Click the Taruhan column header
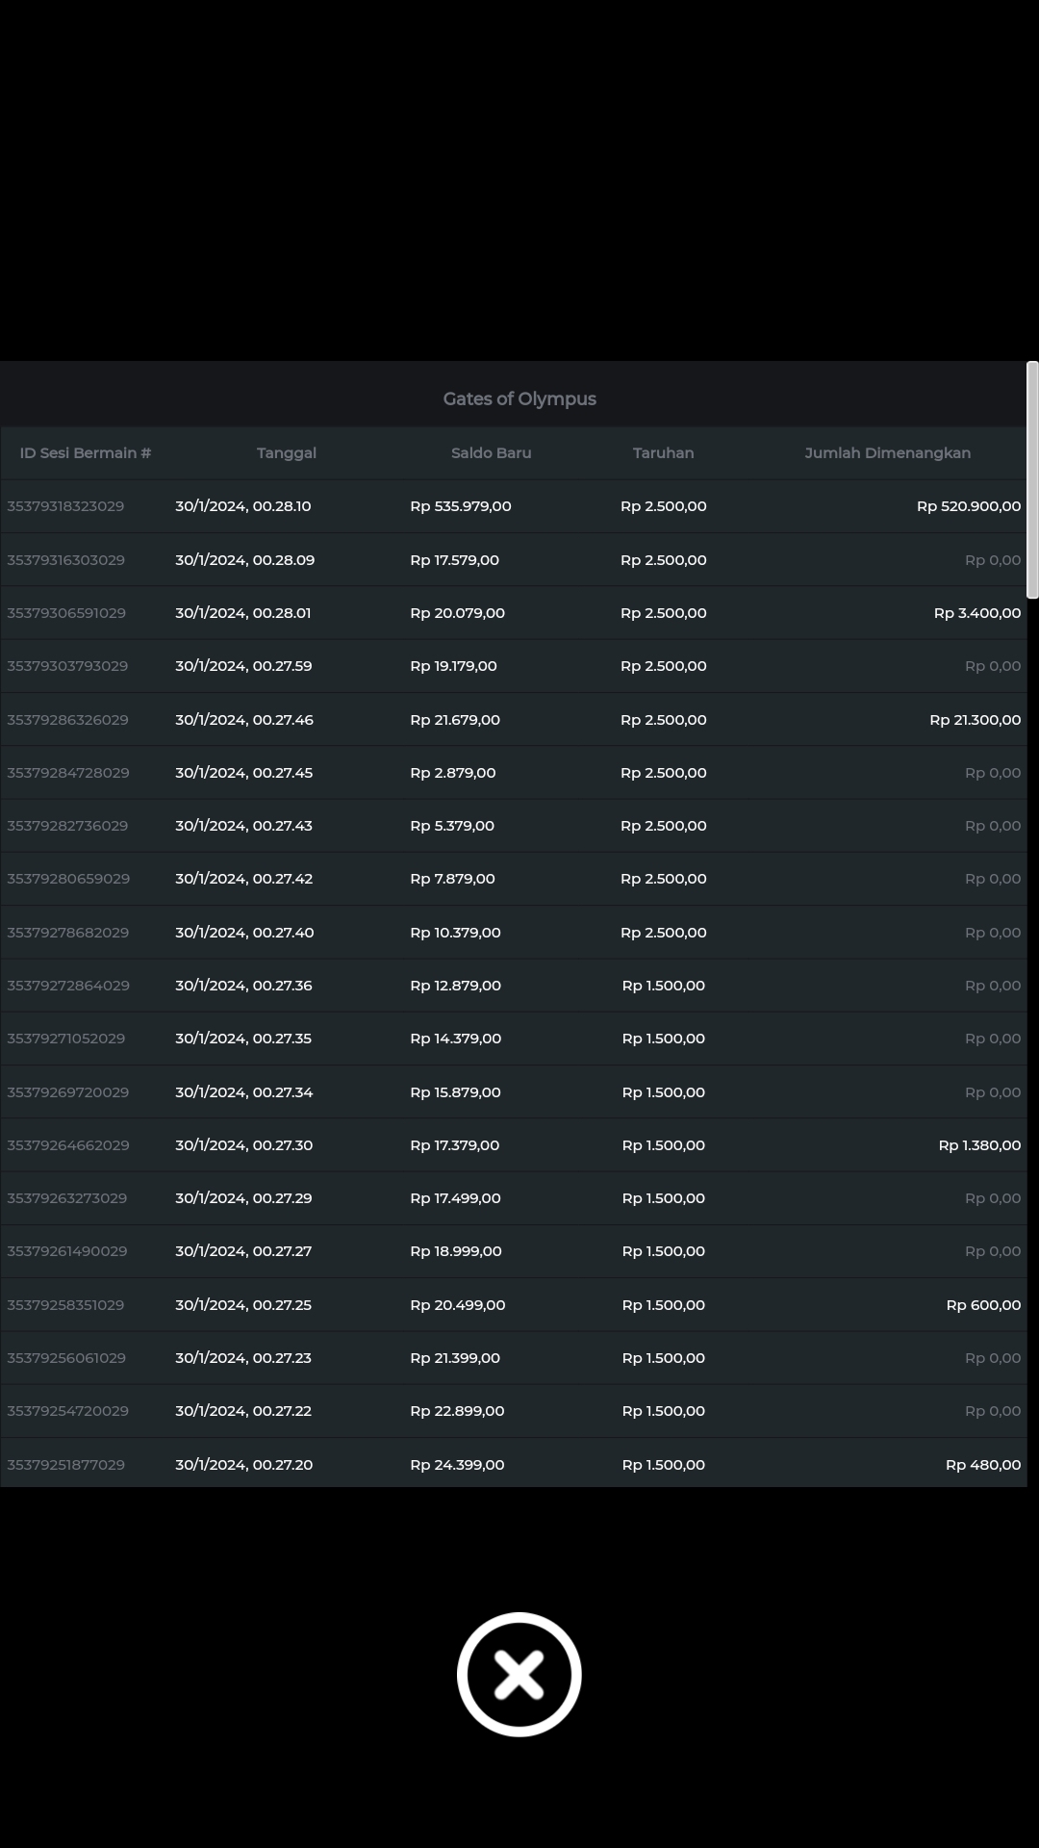 [x=663, y=452]
